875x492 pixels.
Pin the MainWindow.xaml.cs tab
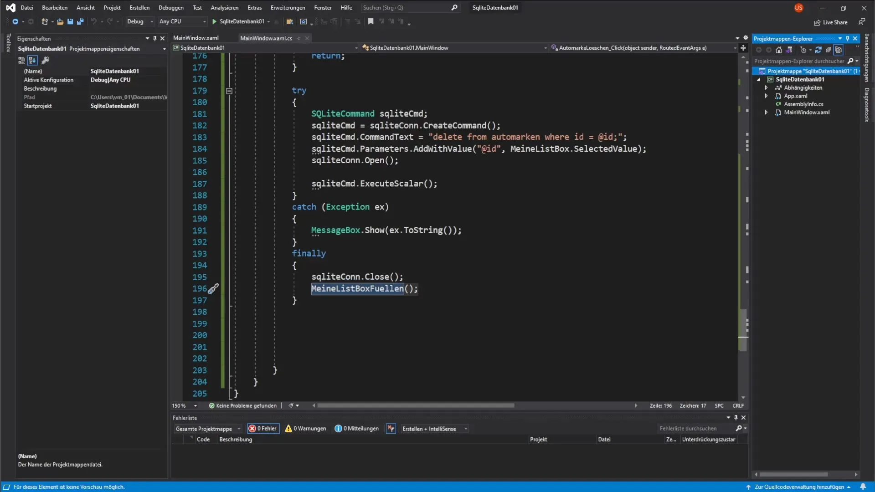(299, 38)
